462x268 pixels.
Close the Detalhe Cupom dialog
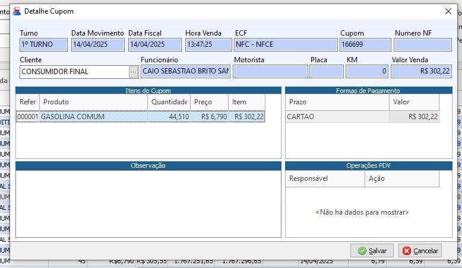[448, 11]
